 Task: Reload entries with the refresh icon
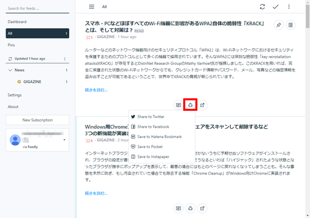[x=262, y=7]
